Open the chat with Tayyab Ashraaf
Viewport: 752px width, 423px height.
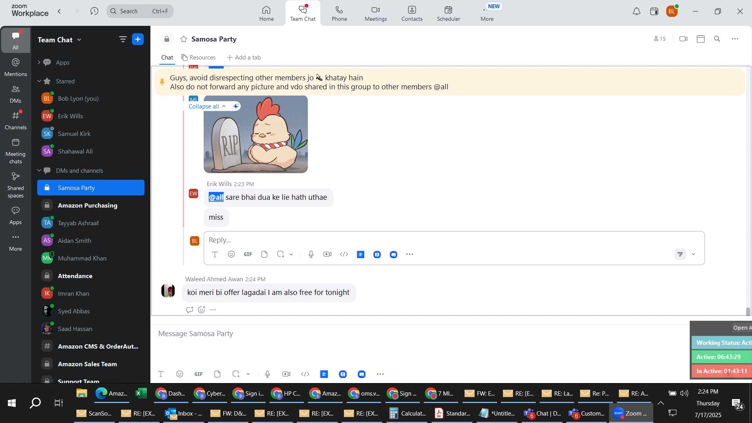pyautogui.click(x=91, y=223)
